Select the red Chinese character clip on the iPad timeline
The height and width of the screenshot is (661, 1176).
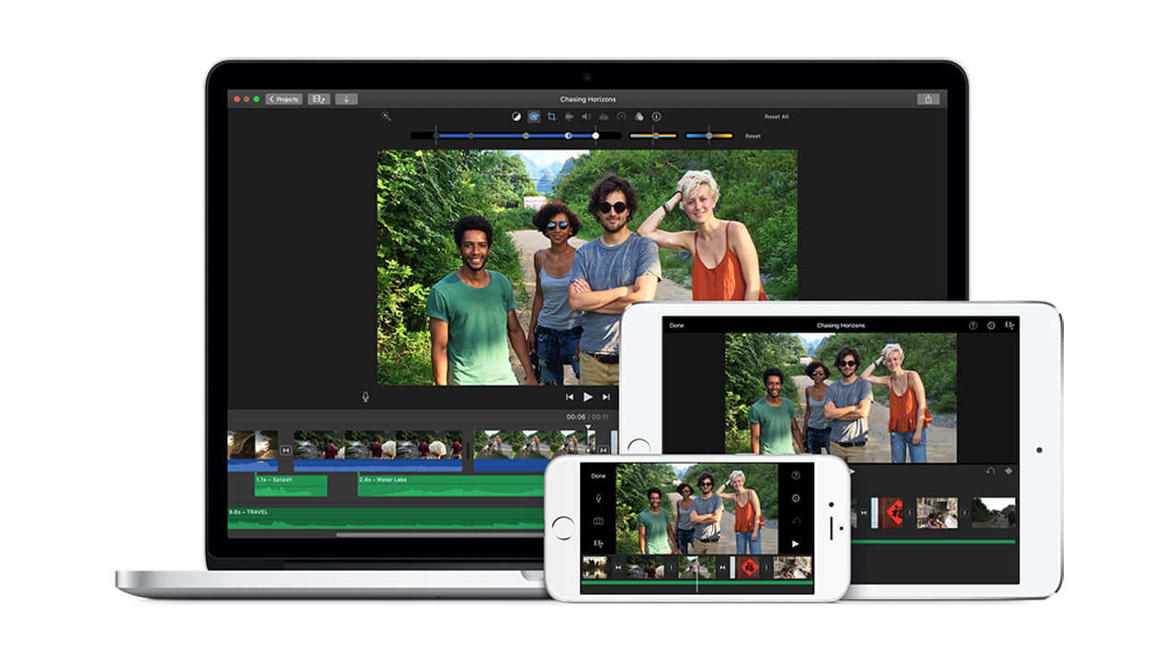(x=888, y=512)
